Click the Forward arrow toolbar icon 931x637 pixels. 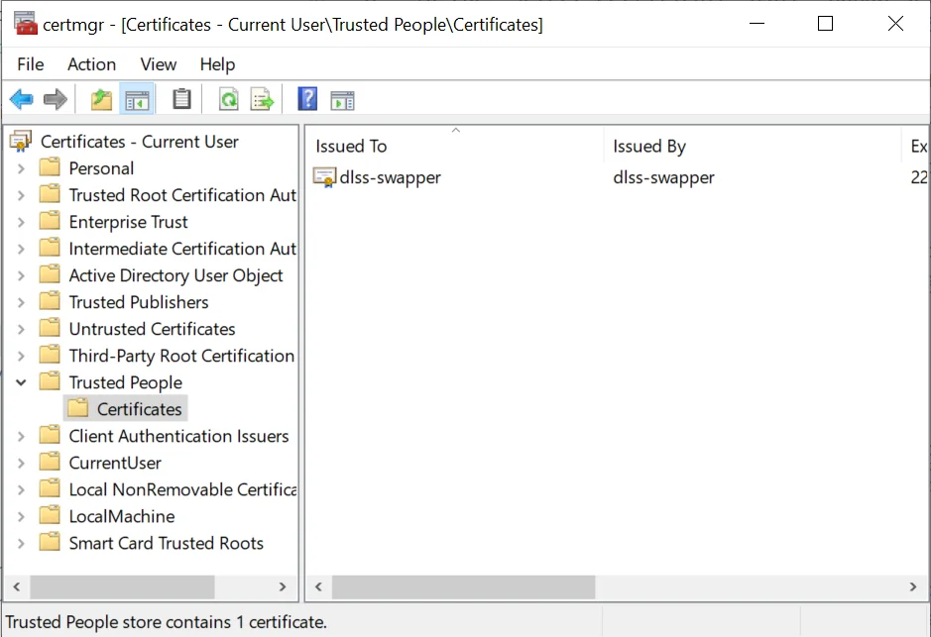pyautogui.click(x=56, y=99)
